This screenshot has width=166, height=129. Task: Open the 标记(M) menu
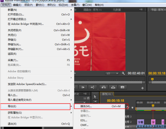(x=63, y=5)
